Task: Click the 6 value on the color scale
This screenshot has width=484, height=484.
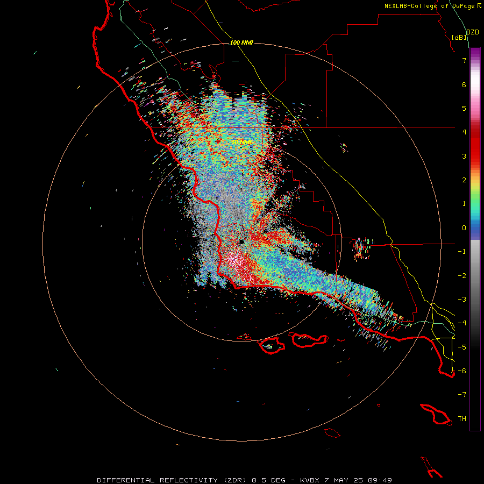Action: click(x=464, y=84)
